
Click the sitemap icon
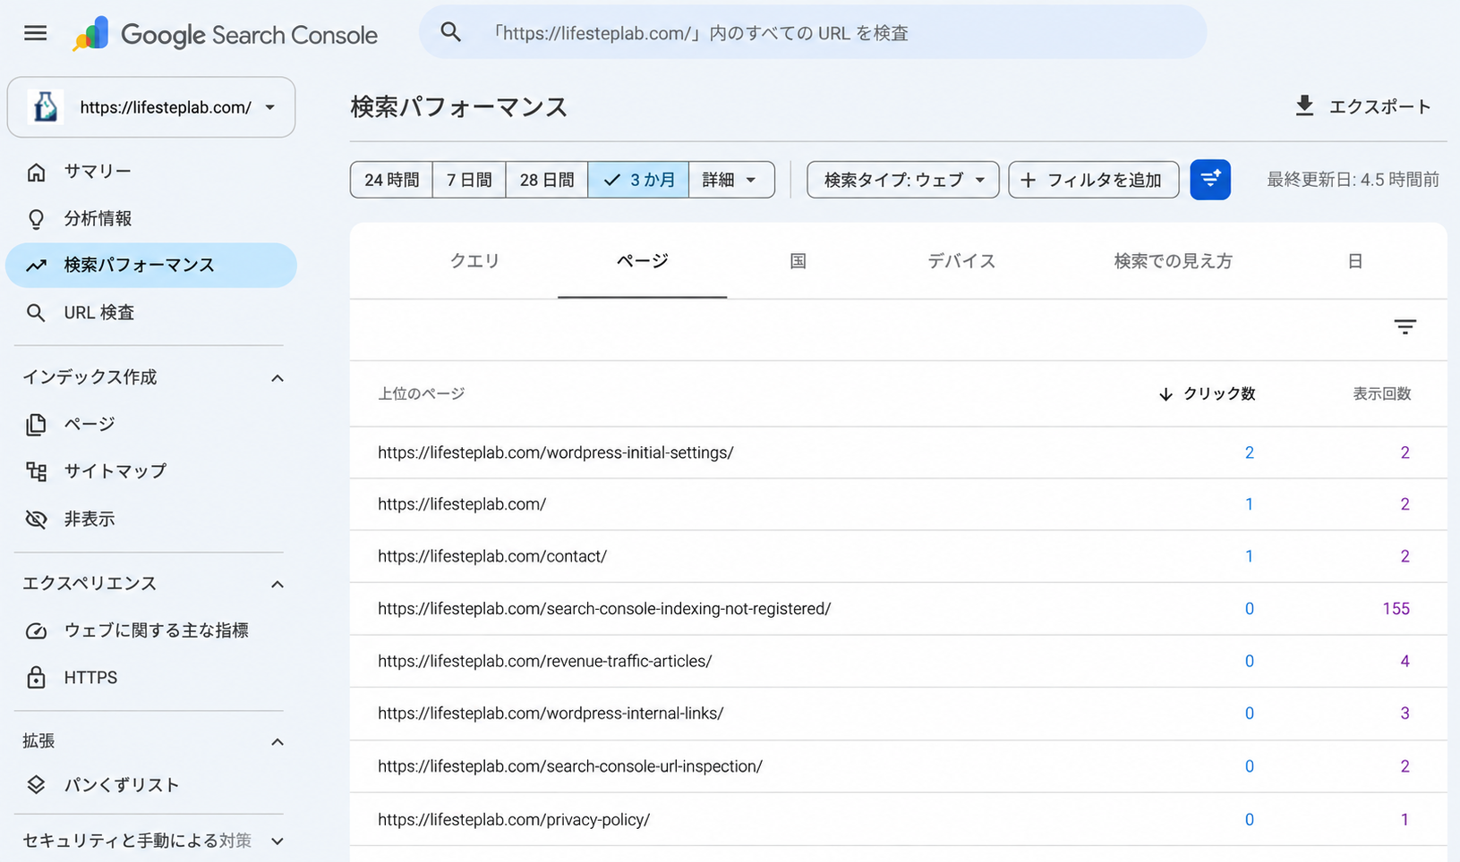coord(36,471)
